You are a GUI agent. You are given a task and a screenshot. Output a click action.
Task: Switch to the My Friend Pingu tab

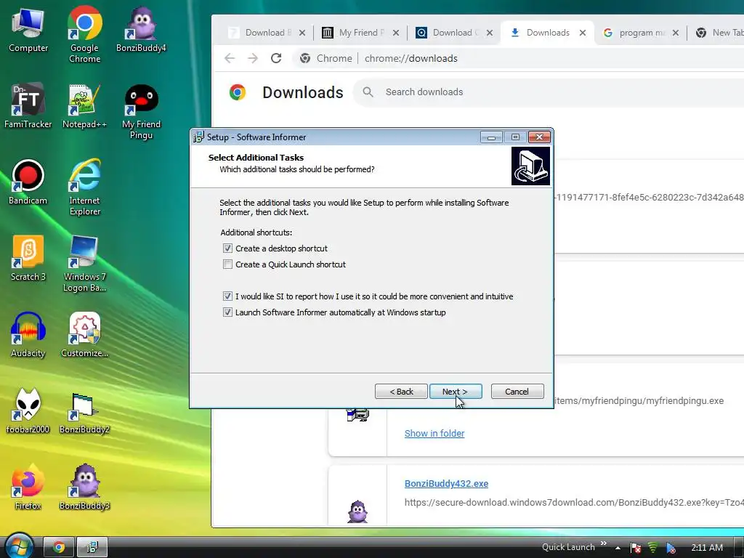pos(360,33)
